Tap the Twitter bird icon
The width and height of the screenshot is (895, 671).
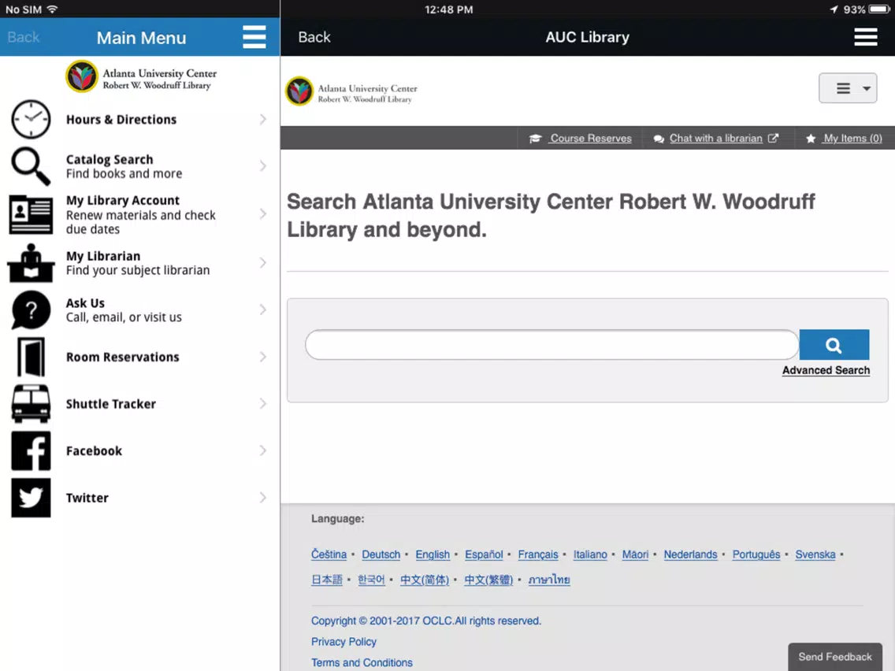[x=31, y=498]
